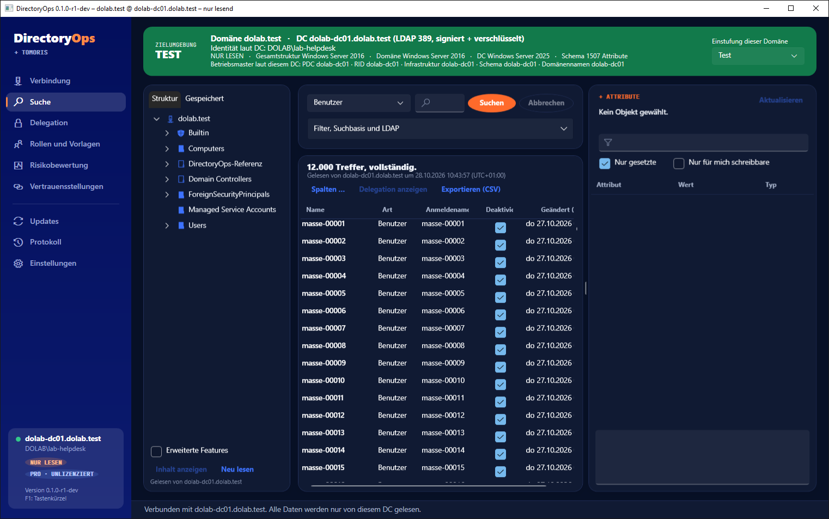Click the filter funnel icon in Attribute panel
The image size is (829, 519).
pos(608,143)
